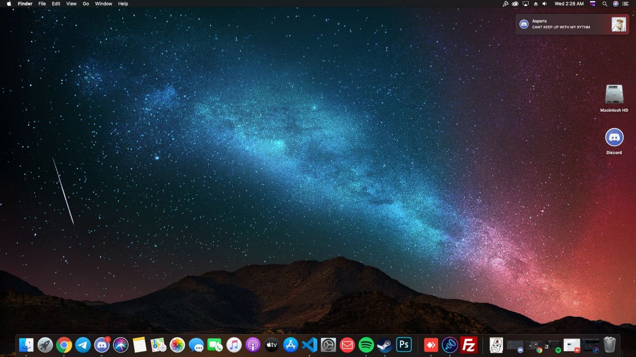Open AnyDesk red icon in Dock

[431, 345]
